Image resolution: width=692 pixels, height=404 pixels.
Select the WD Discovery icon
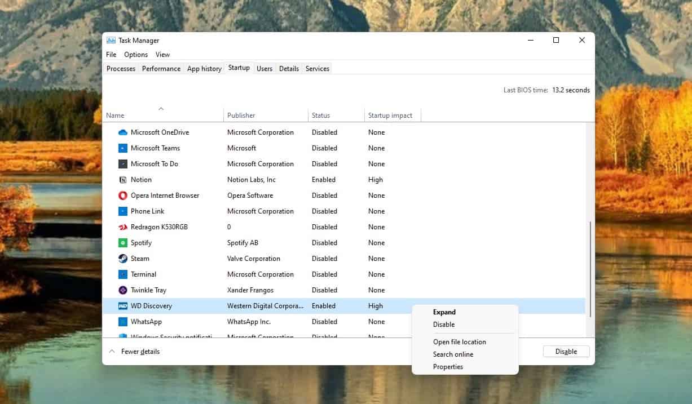(125, 305)
